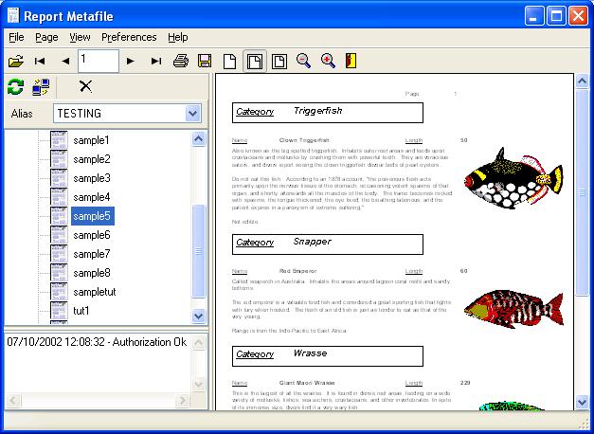
Task: Select tut1 in the report tree
Action: coord(81,311)
